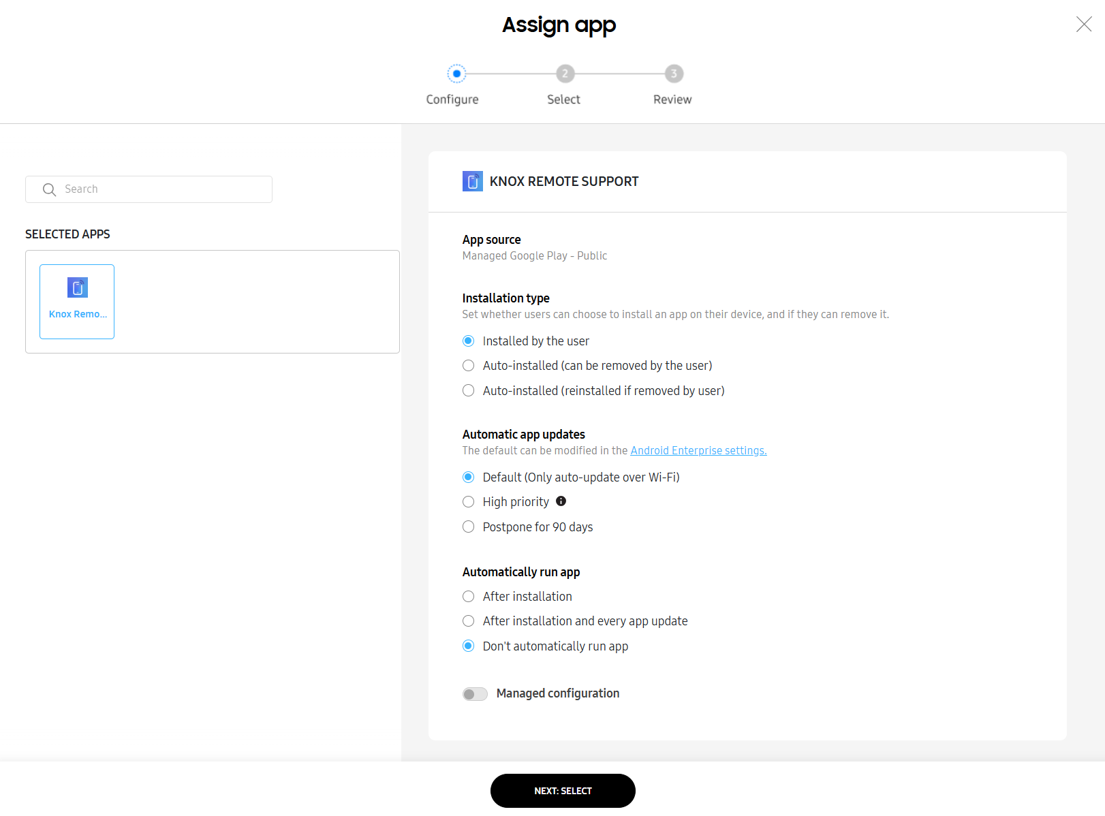Click the Review step label

[x=672, y=99]
